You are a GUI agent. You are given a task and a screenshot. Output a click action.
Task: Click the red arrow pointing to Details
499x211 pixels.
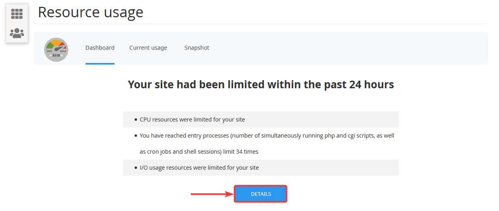213,194
